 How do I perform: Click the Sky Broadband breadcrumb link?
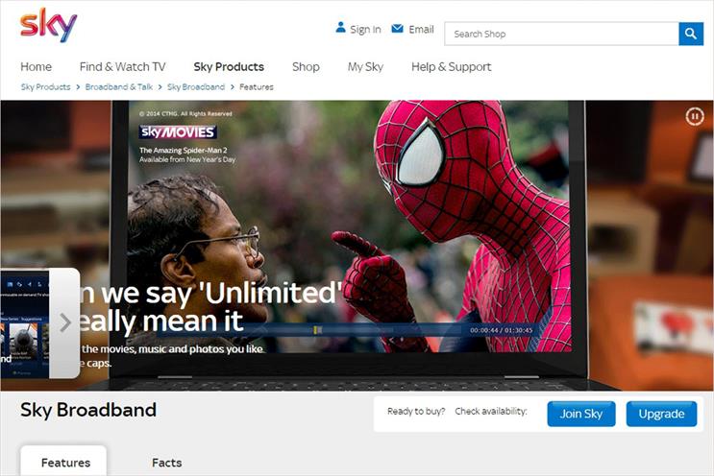tap(196, 86)
